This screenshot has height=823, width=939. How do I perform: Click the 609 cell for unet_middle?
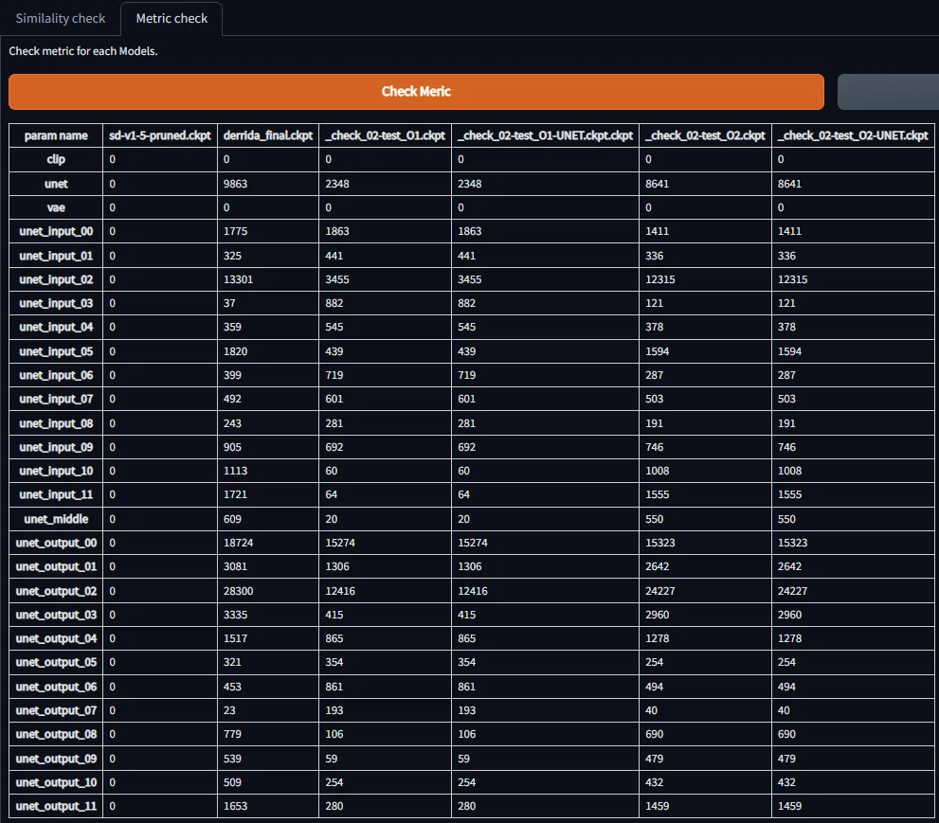click(x=268, y=519)
